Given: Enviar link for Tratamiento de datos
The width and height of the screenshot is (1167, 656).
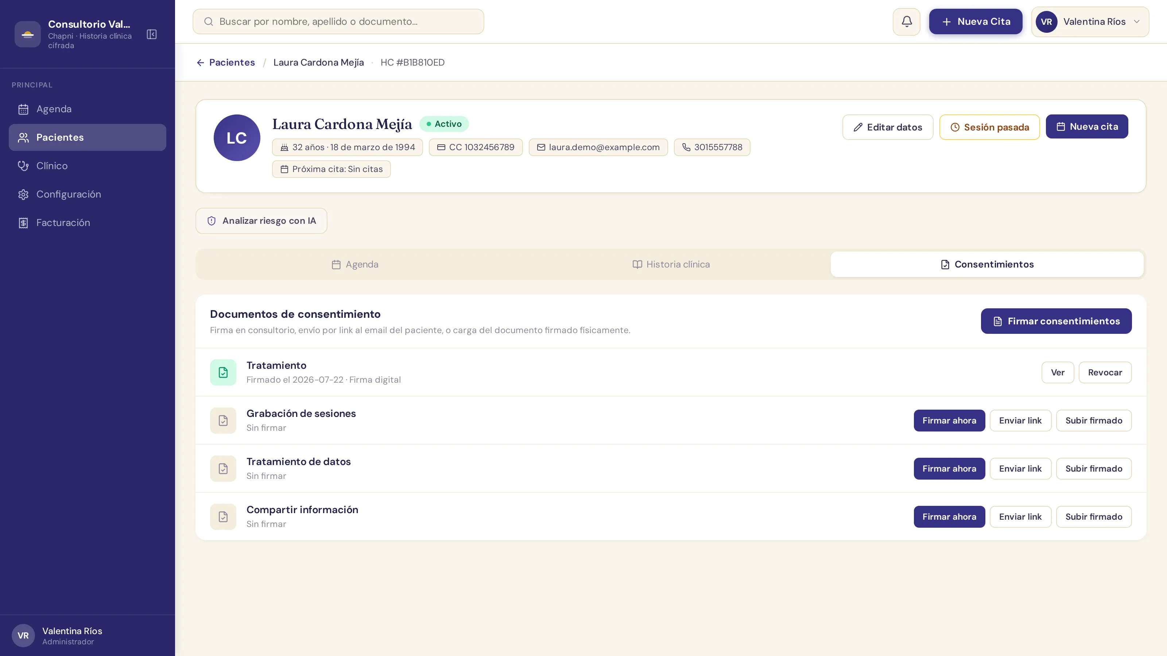Looking at the screenshot, I should [x=1020, y=469].
